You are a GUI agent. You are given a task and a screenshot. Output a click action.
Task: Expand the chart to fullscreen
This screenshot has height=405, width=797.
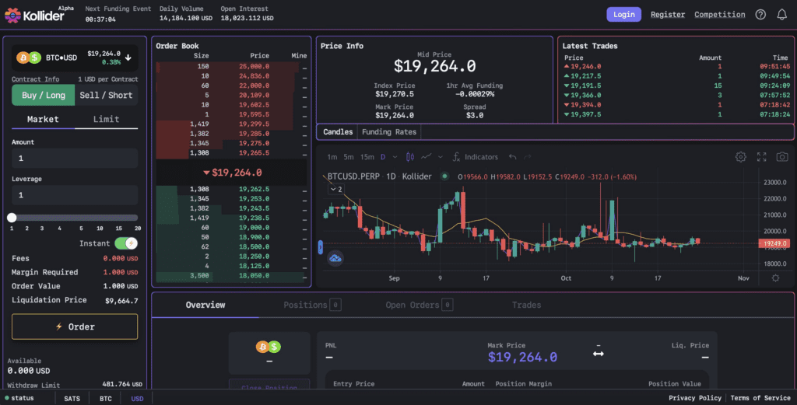coord(761,157)
